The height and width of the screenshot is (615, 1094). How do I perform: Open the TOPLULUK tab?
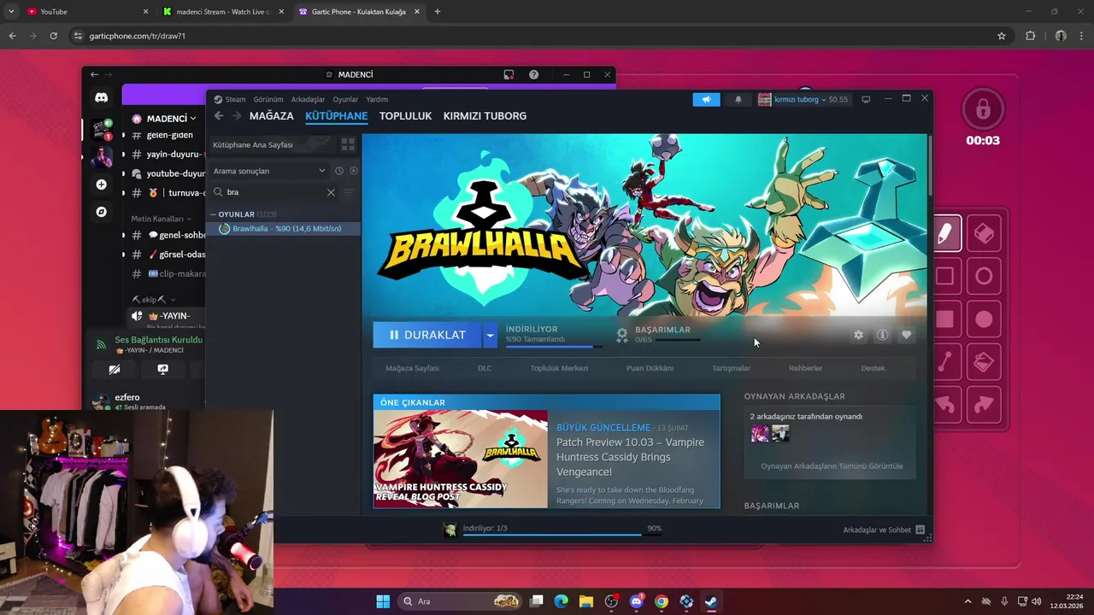click(405, 116)
